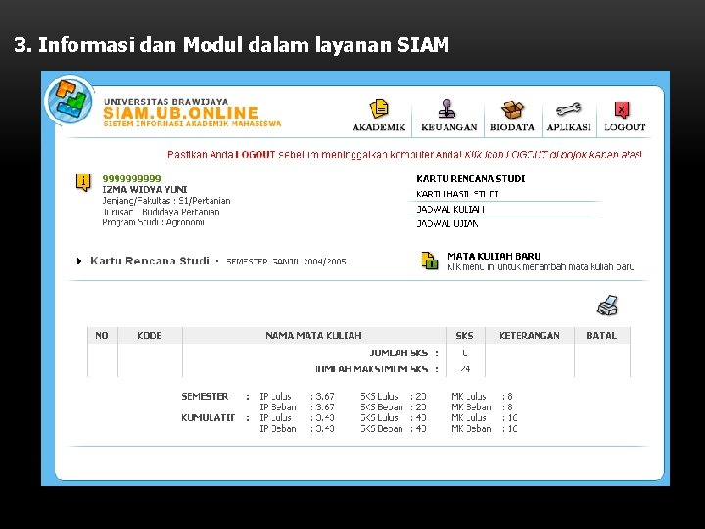
Task: Click the name IZMA WIDYA YUNI
Action: (x=144, y=190)
